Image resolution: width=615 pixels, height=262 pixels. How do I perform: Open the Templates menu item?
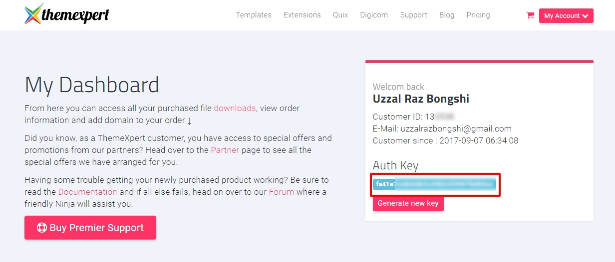[254, 15]
